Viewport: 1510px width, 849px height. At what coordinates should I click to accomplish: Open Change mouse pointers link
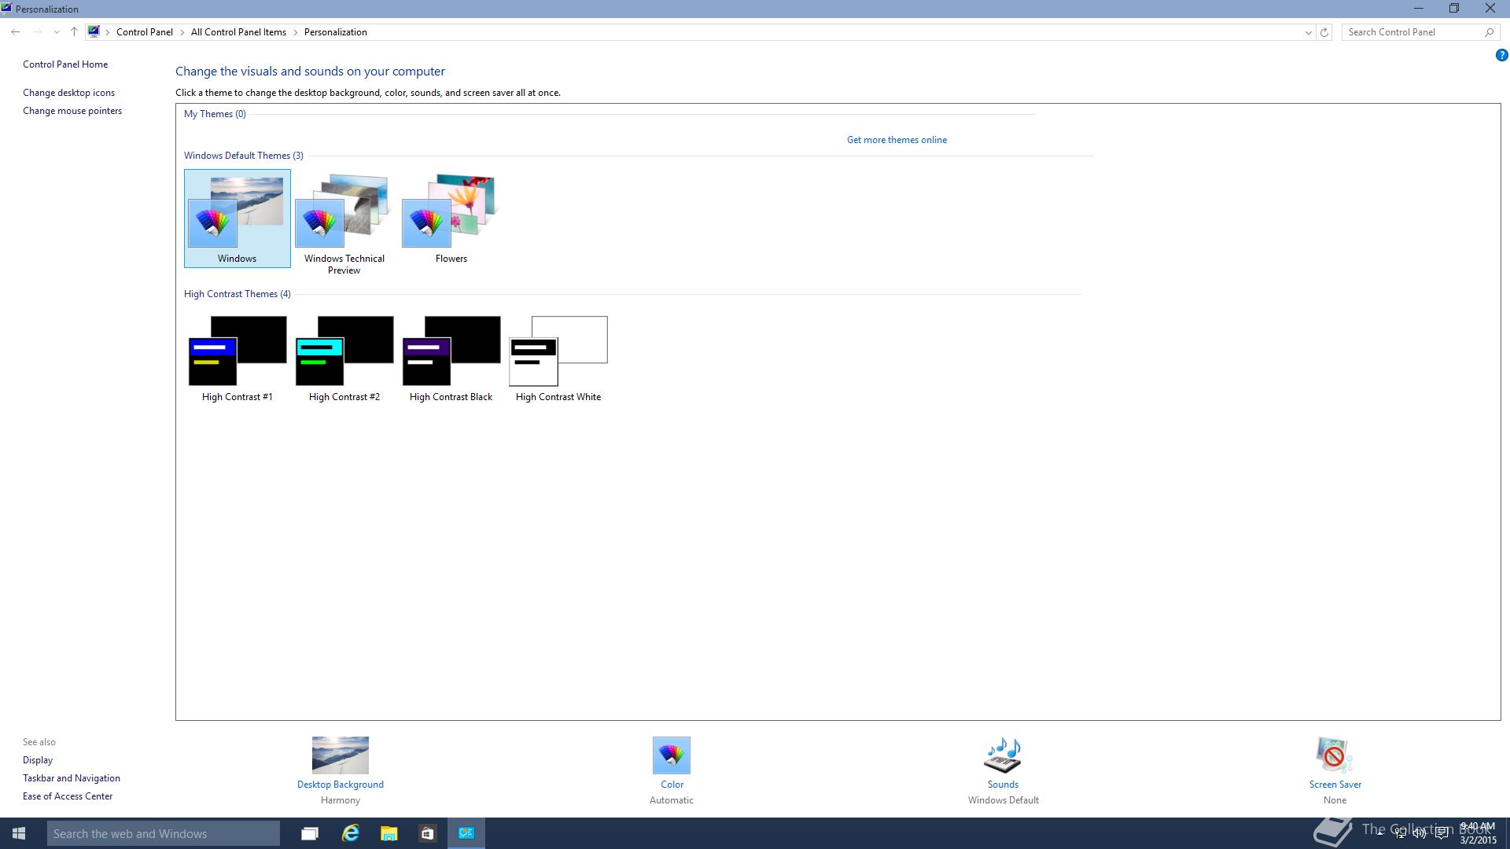pyautogui.click(x=72, y=111)
